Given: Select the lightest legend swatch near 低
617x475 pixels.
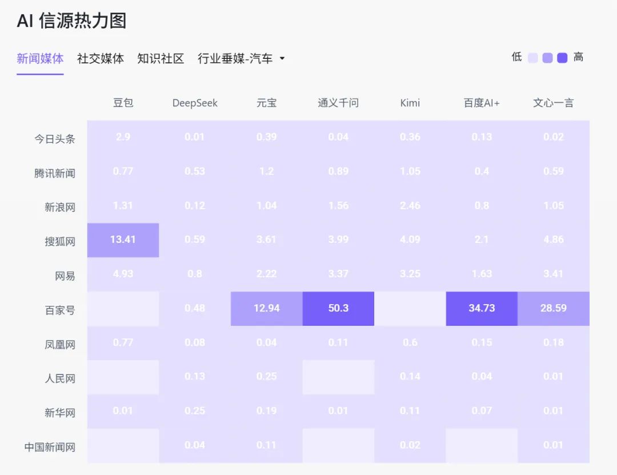Looking at the screenshot, I should (534, 57).
